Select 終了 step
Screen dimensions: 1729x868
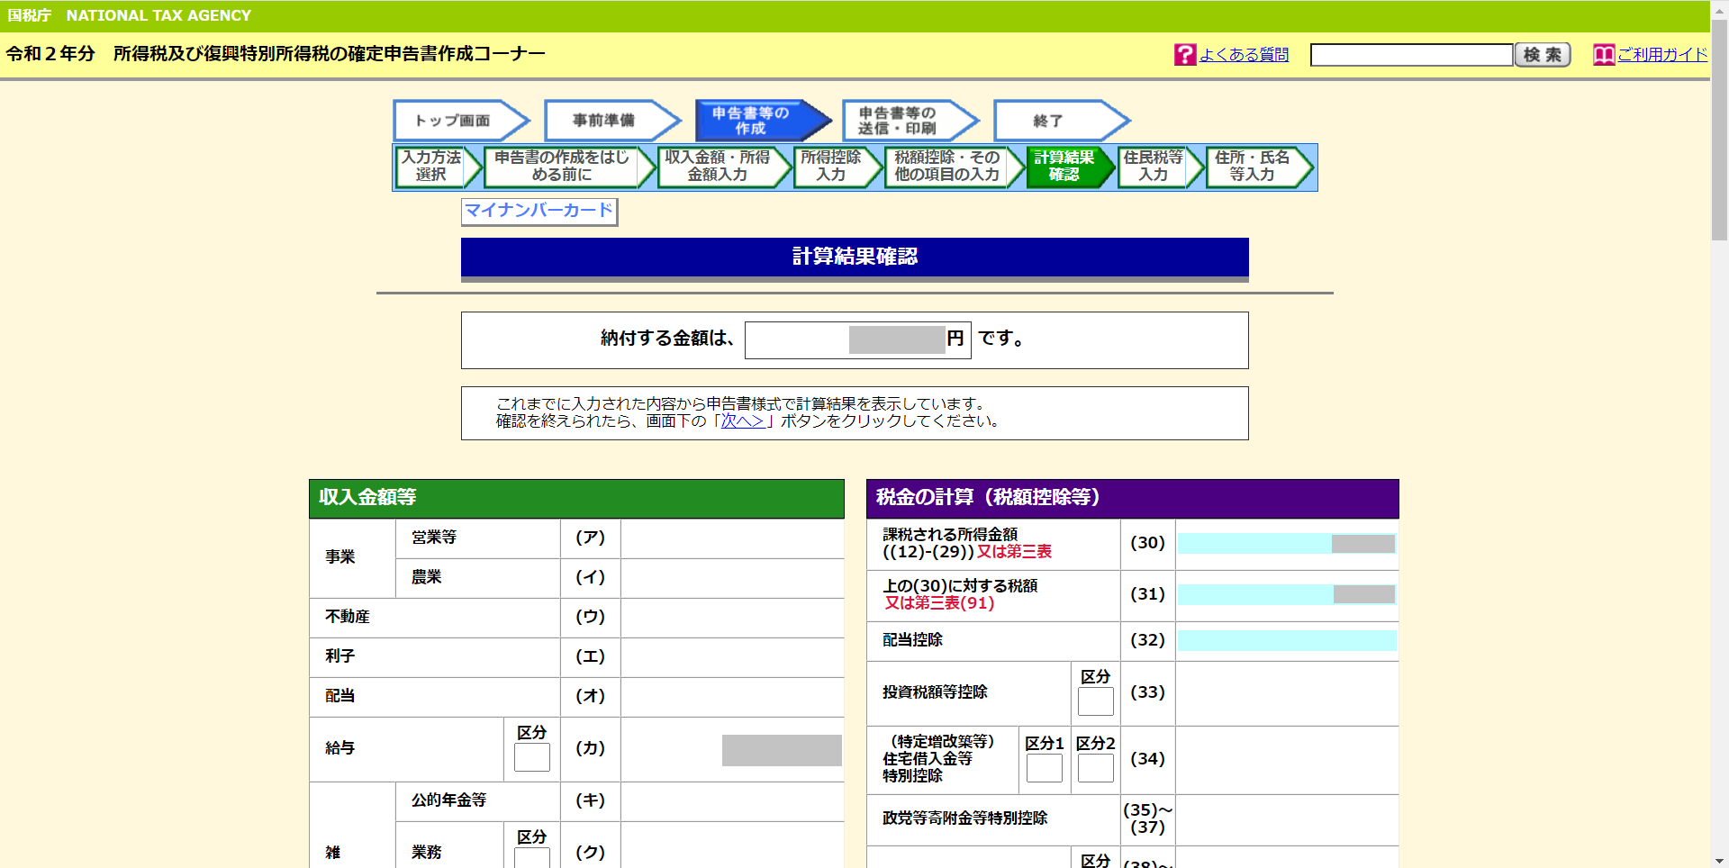(1061, 121)
